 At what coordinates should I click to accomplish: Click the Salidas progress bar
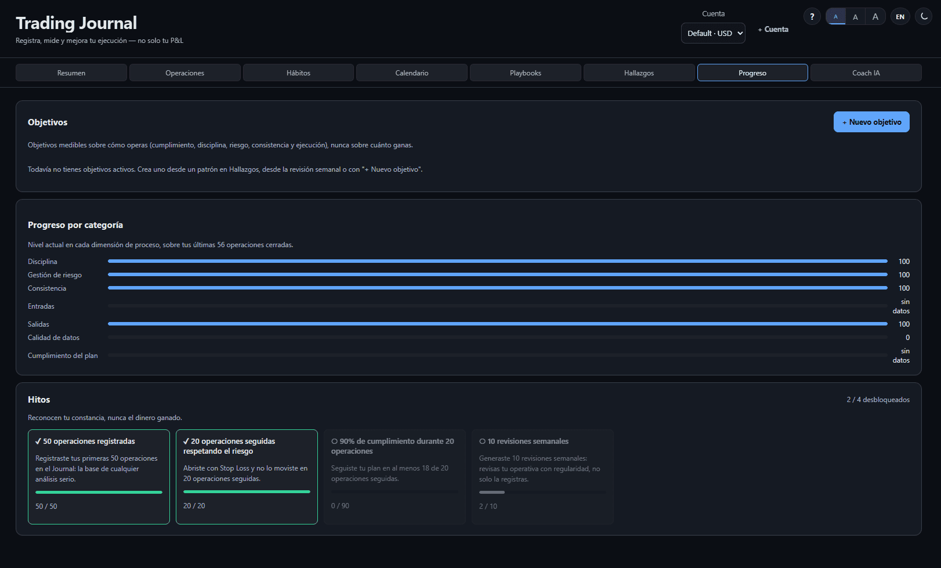[x=498, y=324]
